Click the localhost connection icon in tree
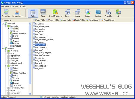135x99 pixels. 6,48
